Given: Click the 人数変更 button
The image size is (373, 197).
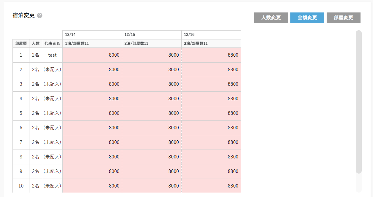Looking at the screenshot, I should click(271, 18).
